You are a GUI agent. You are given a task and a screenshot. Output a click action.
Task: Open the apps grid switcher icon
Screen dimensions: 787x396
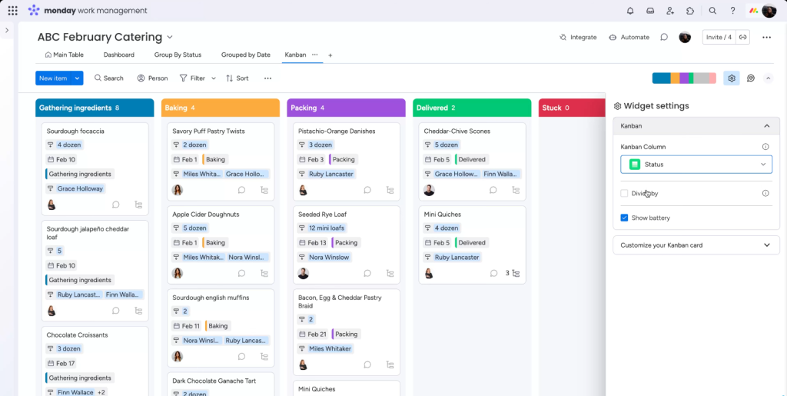pyautogui.click(x=12, y=11)
